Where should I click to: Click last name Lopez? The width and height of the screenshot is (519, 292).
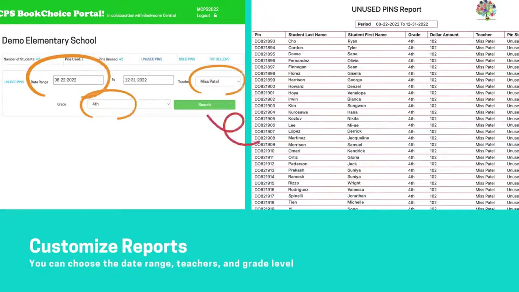294,131
